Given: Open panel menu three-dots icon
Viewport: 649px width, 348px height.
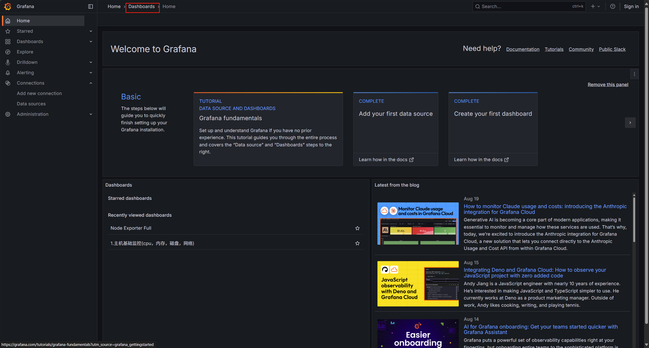Looking at the screenshot, I should tap(634, 74).
